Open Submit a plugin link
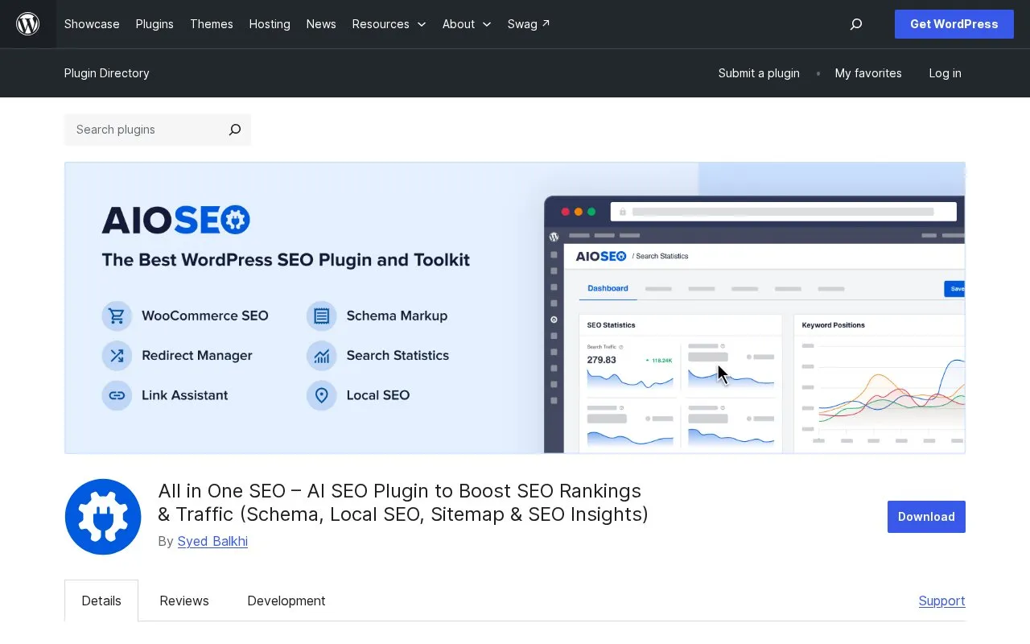This screenshot has width=1030, height=644. (759, 73)
